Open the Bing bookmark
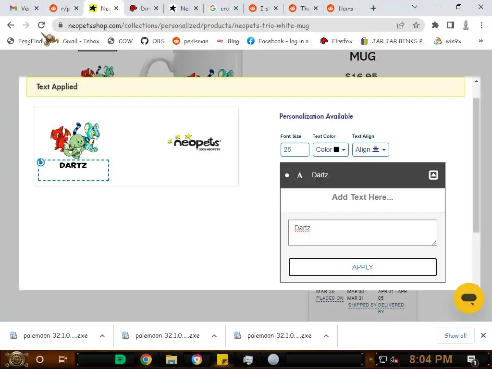The image size is (492, 369). [x=228, y=41]
